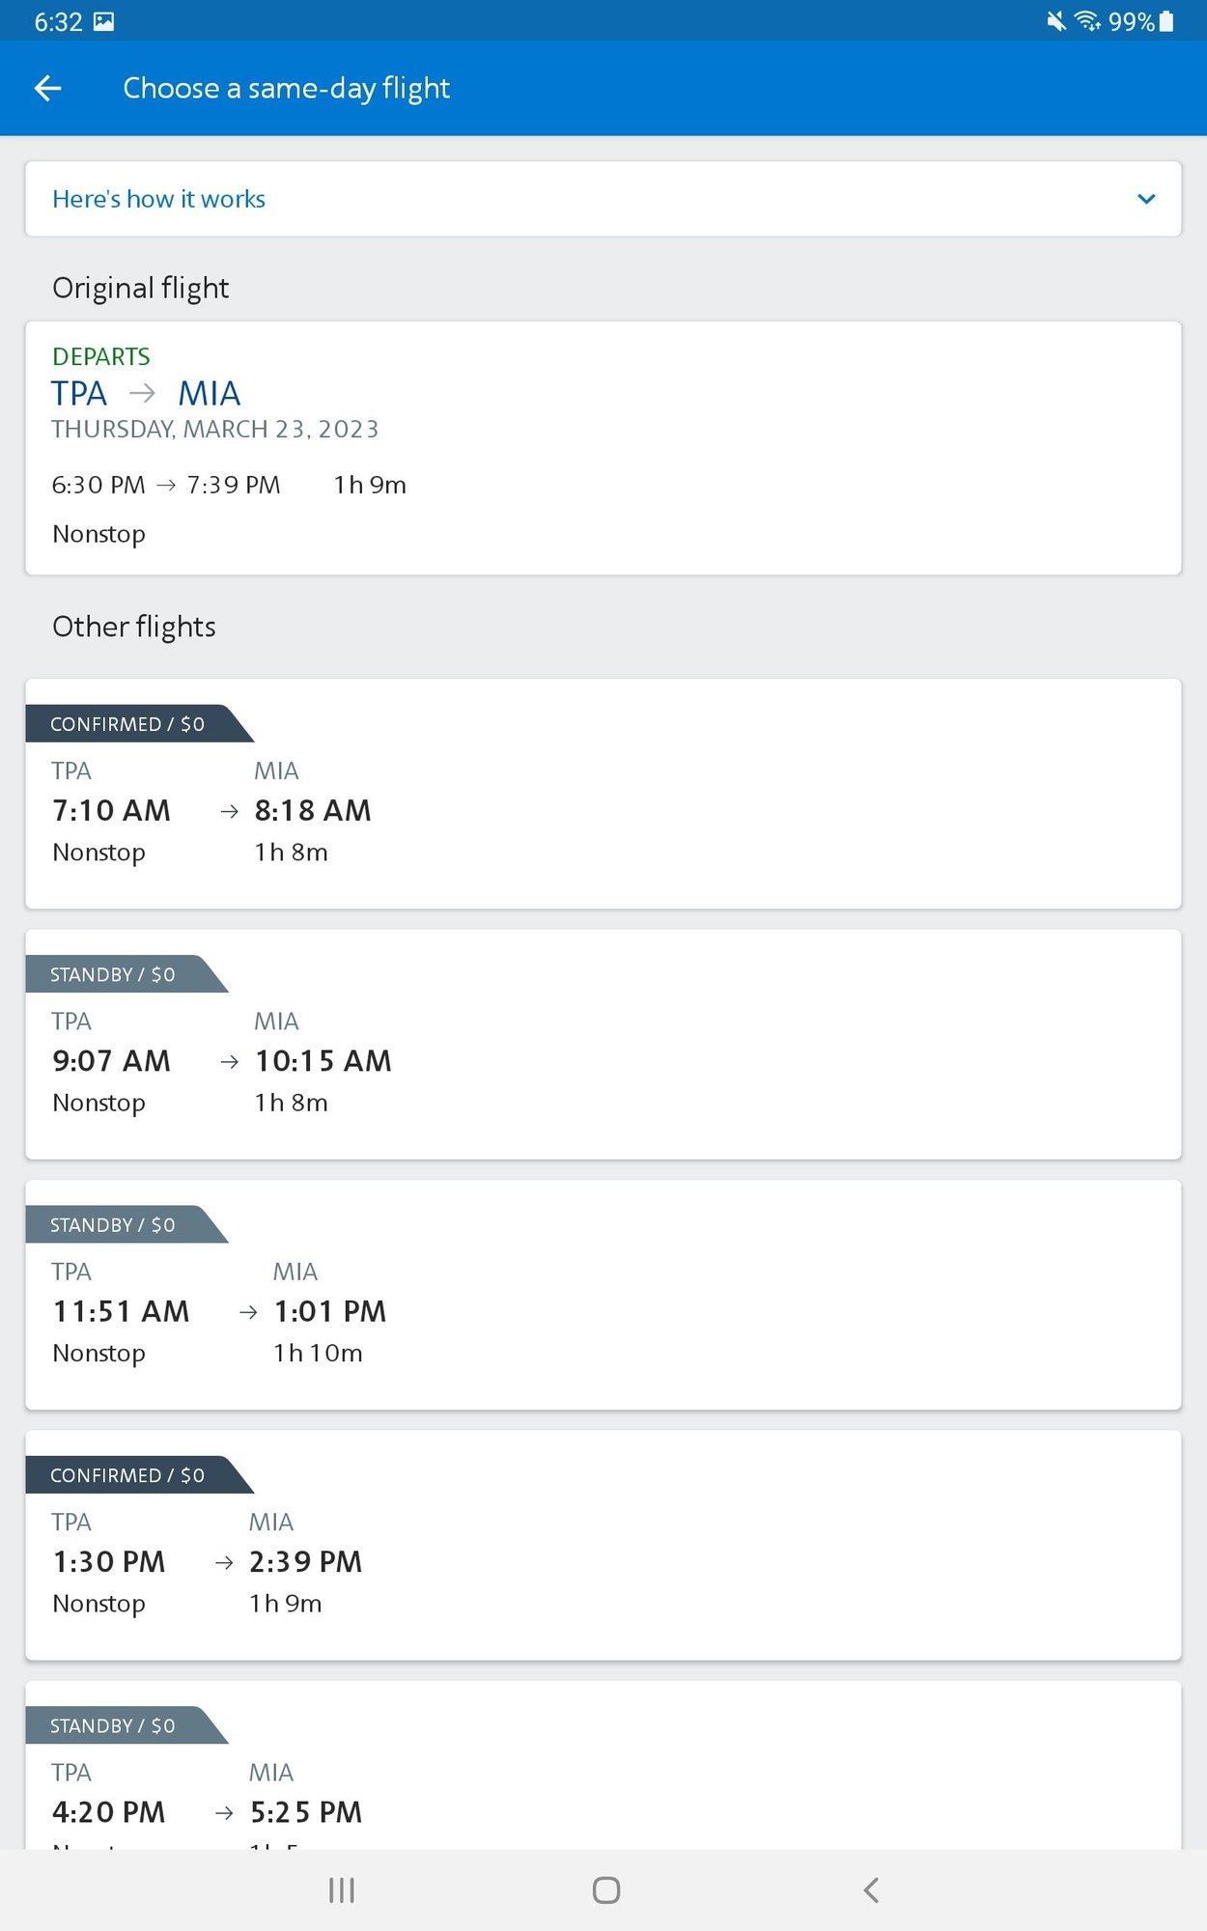
Task: Tap the STANDBY / $0 tag on 9:07 AM flight
Action: click(x=114, y=974)
